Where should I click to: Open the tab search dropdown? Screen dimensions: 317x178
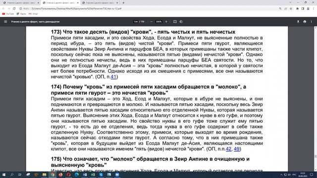click(290, 2)
